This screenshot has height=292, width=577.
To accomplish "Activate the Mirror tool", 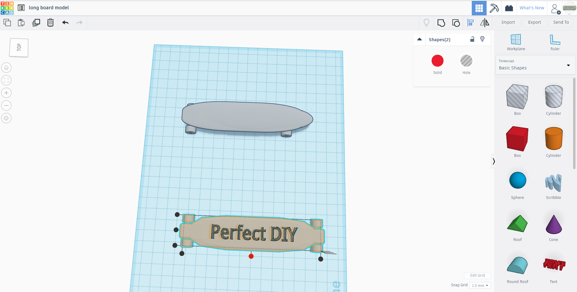I will 485,23.
